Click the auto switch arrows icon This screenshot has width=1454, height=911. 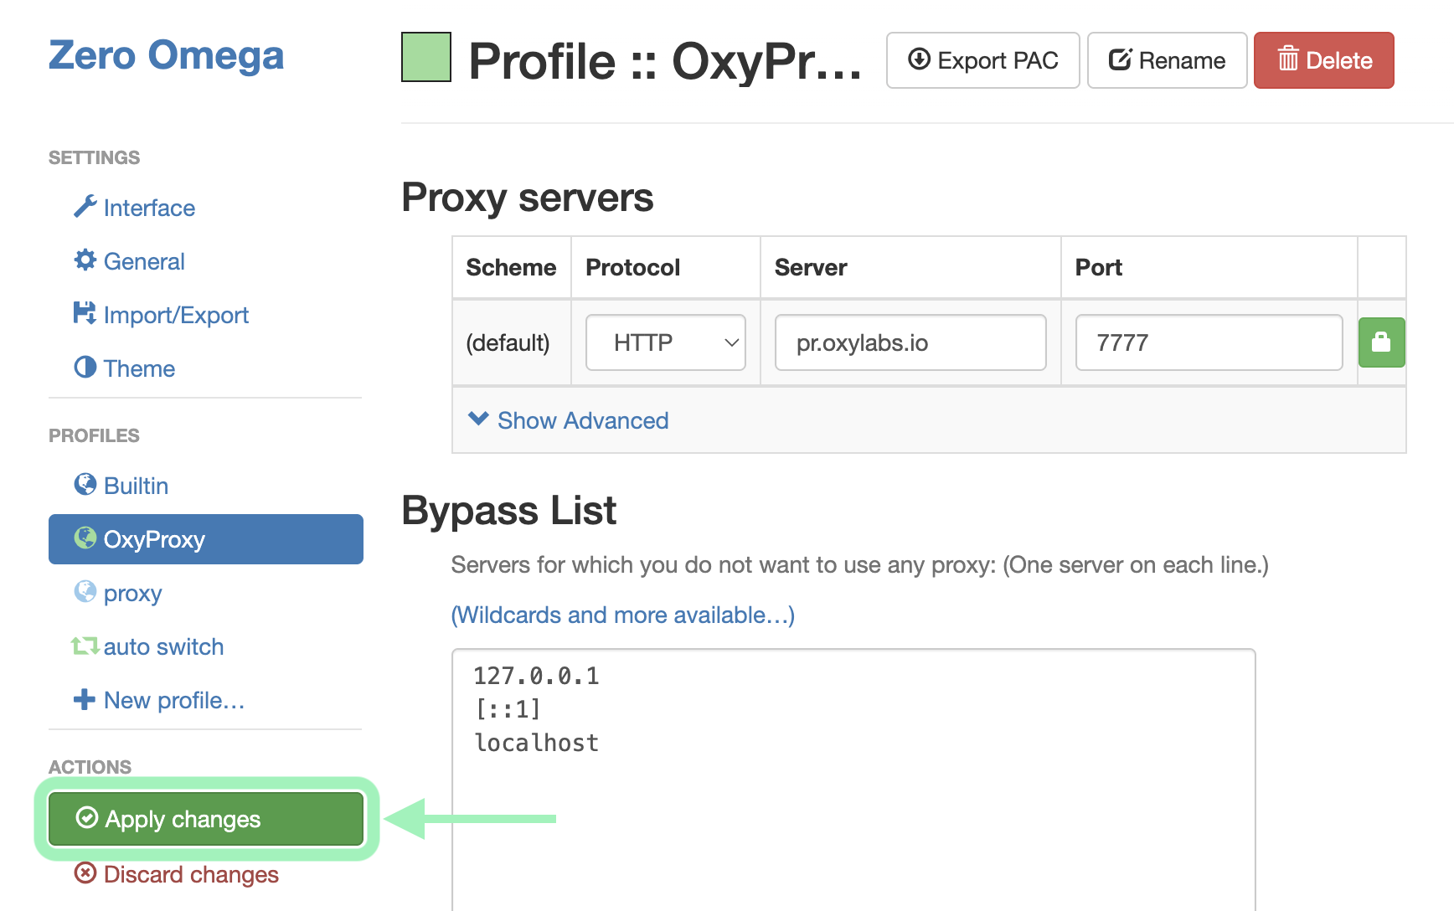[85, 646]
